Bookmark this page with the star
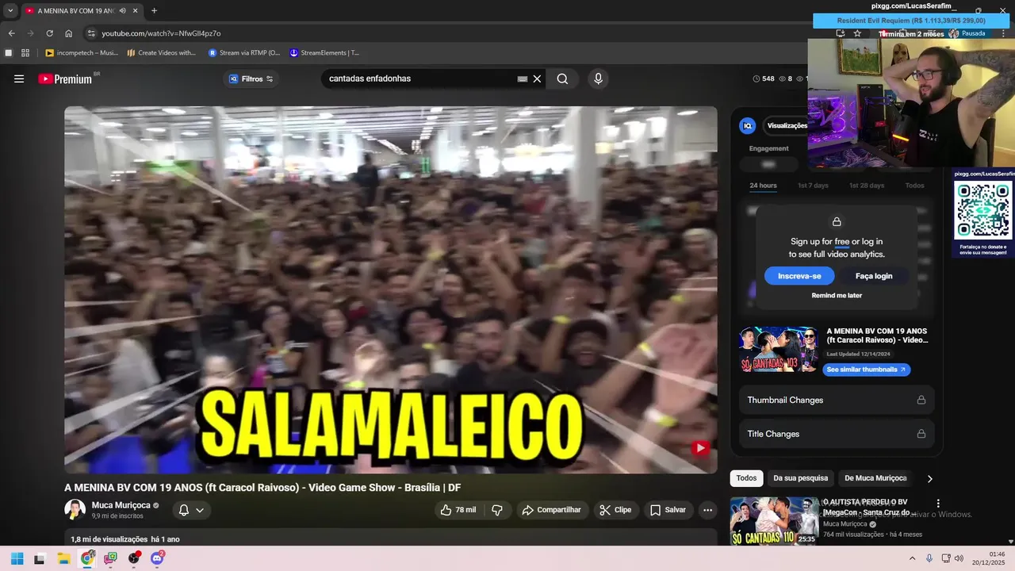Image resolution: width=1015 pixels, height=571 pixels. coord(857,33)
